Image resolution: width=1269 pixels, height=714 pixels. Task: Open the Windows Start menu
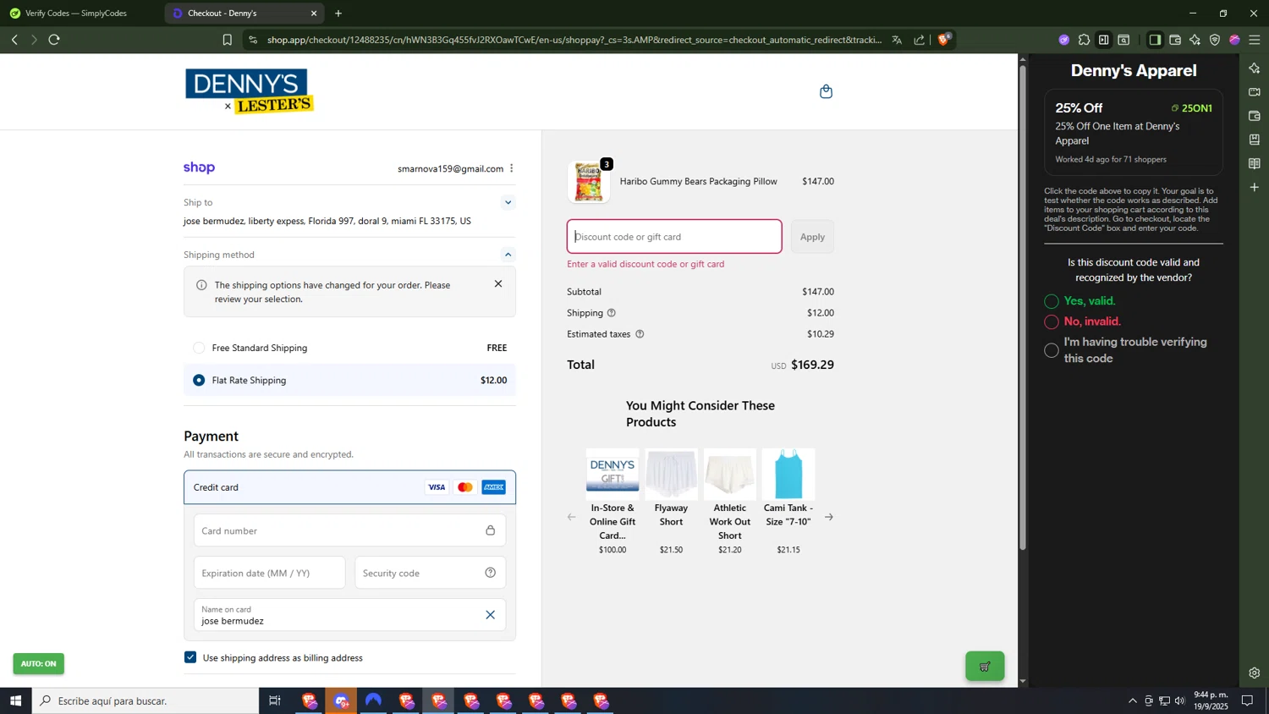click(x=15, y=700)
